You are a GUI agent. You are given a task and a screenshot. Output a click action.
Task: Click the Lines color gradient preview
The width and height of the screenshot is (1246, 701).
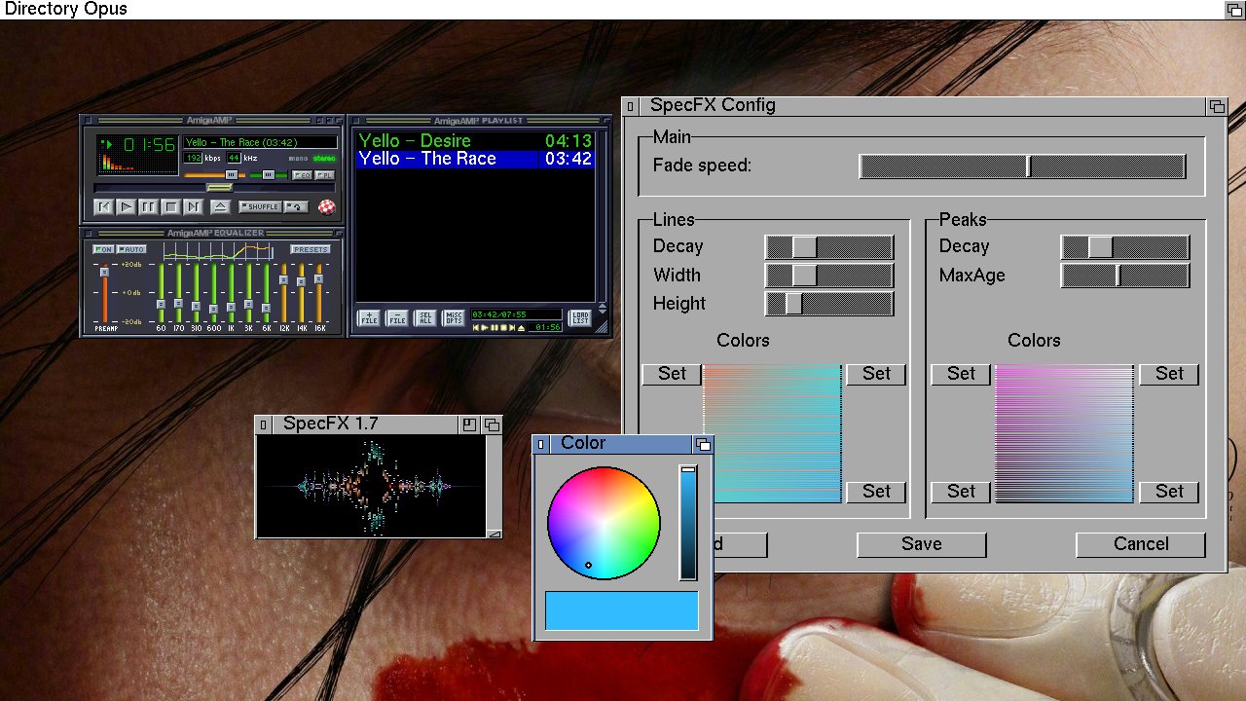click(773, 433)
